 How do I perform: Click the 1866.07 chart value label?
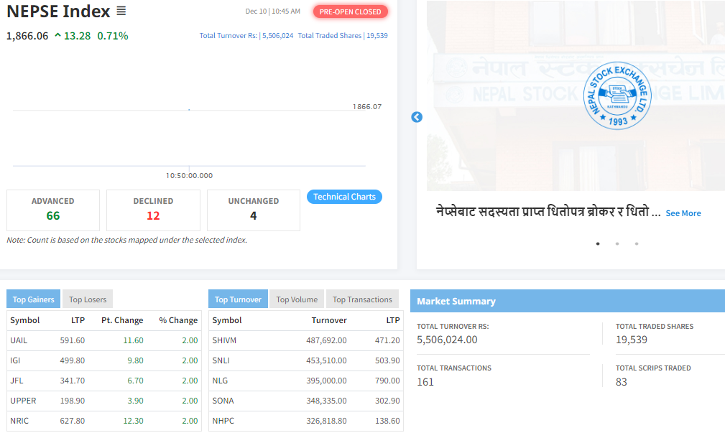pos(367,107)
